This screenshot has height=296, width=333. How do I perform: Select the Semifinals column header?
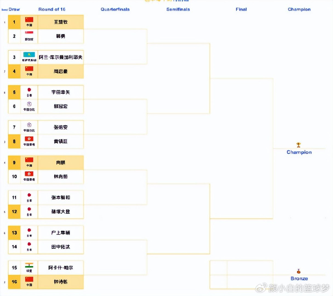(x=178, y=9)
